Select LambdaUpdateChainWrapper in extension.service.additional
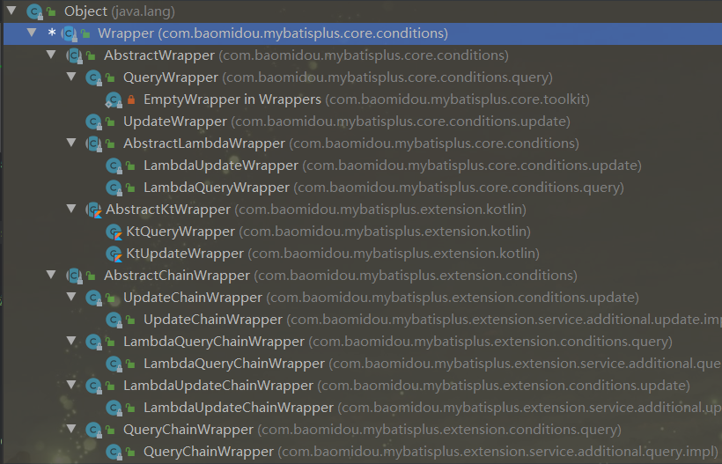The height and width of the screenshot is (464, 722). point(432,408)
